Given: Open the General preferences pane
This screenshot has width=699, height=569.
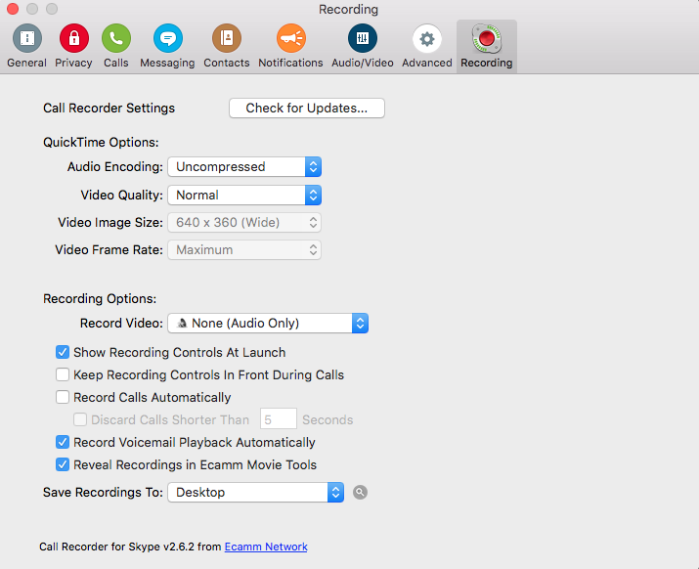Looking at the screenshot, I should point(26,46).
